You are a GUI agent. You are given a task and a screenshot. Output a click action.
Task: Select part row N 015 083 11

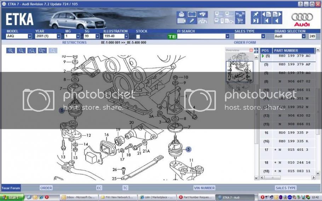[x=288, y=171]
